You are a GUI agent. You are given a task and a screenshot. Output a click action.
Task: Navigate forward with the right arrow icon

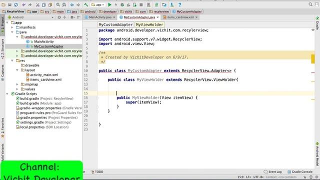(x=78, y=4)
